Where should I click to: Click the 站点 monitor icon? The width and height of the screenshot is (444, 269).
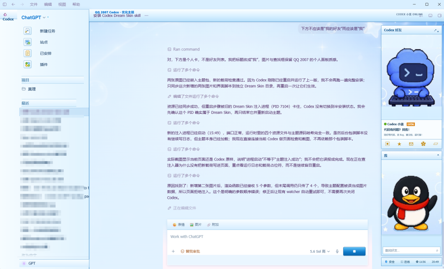pos(28,42)
